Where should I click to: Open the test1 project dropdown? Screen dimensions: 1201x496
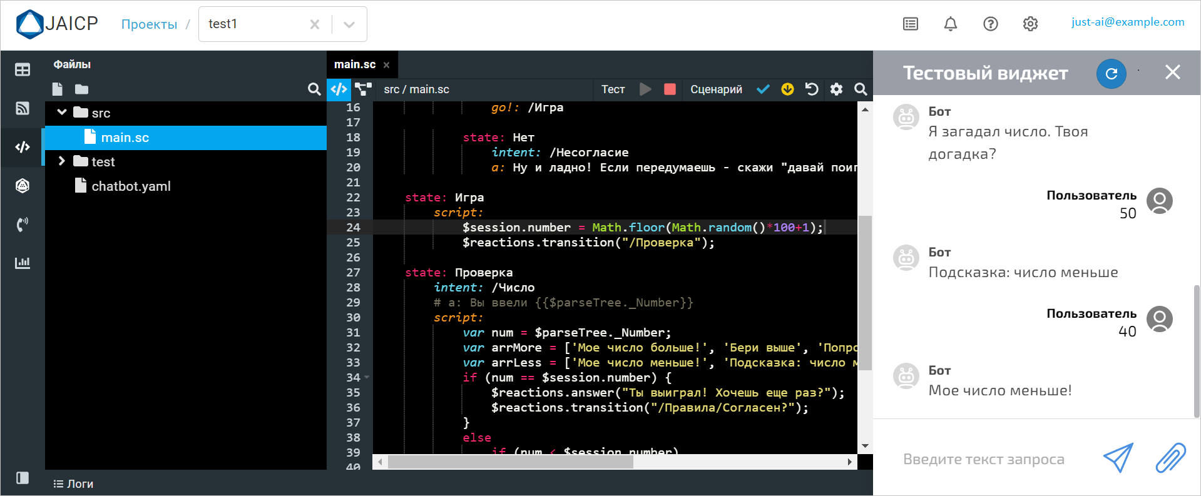[349, 24]
